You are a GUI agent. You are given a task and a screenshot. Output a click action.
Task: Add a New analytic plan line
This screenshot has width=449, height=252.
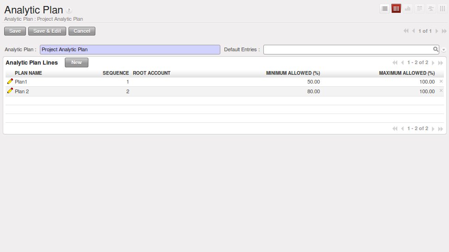tap(76, 62)
